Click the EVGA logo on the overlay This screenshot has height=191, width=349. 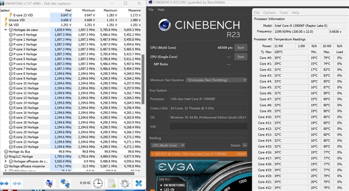[x=176, y=167]
